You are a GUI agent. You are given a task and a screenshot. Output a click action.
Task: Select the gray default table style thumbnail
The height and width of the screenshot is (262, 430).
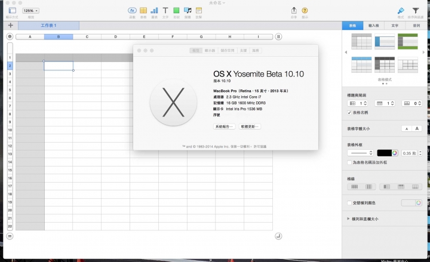361,41
